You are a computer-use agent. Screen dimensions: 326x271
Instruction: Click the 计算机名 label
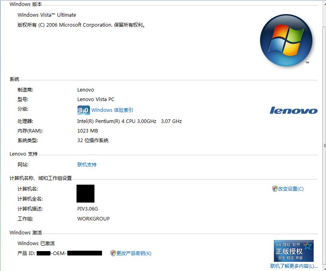coord(27,189)
